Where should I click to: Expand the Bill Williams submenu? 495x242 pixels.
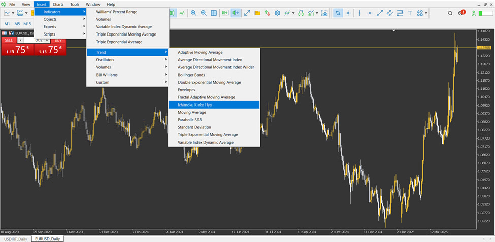tap(127, 75)
